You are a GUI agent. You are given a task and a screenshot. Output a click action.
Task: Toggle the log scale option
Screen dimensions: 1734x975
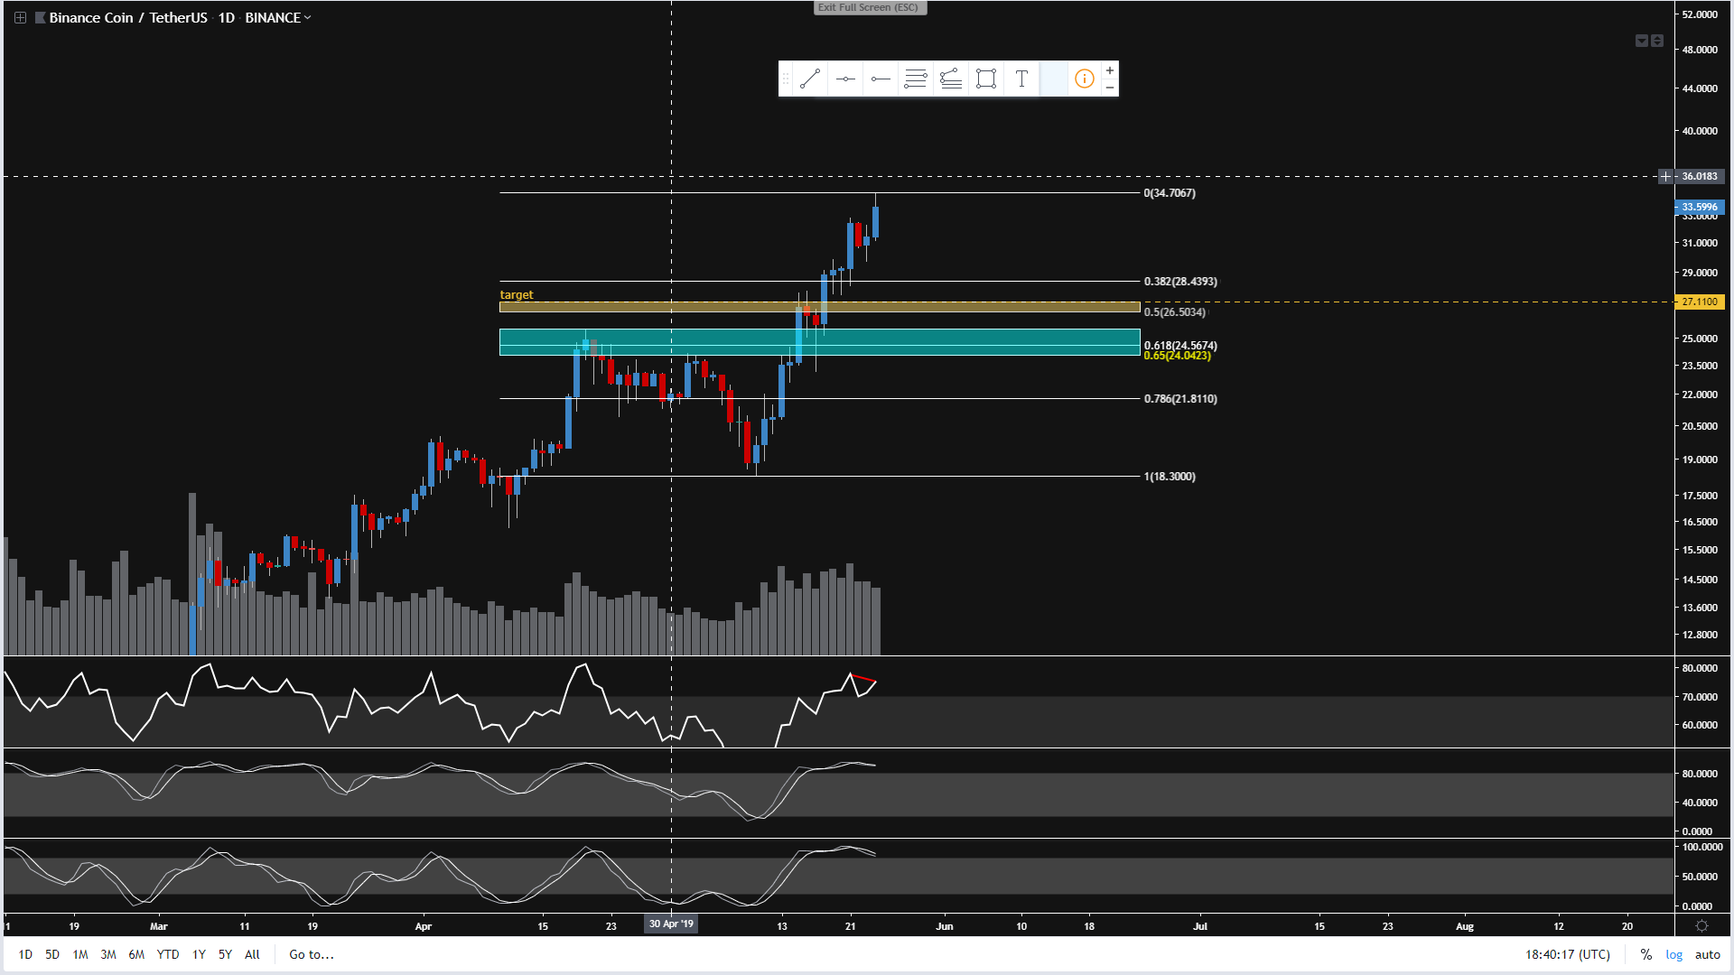(x=1673, y=954)
